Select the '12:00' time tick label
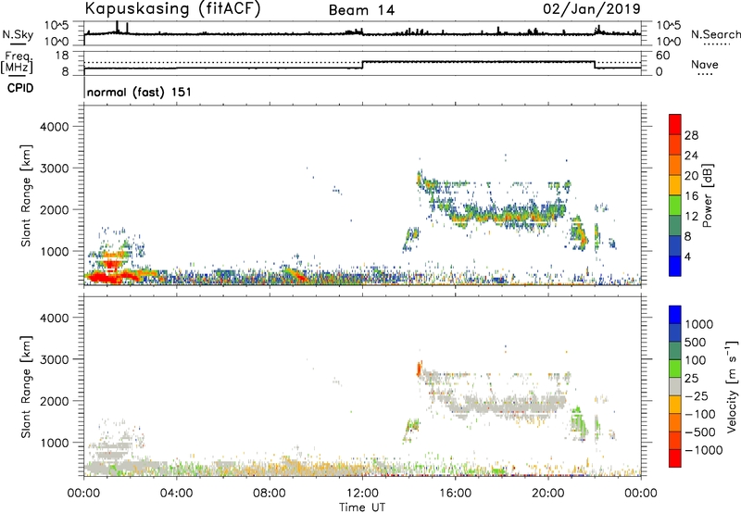 coord(362,494)
